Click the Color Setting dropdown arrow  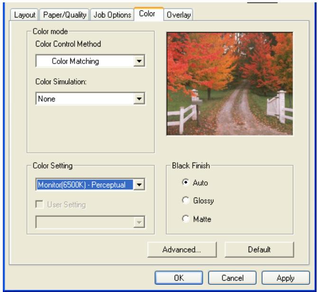pos(139,184)
